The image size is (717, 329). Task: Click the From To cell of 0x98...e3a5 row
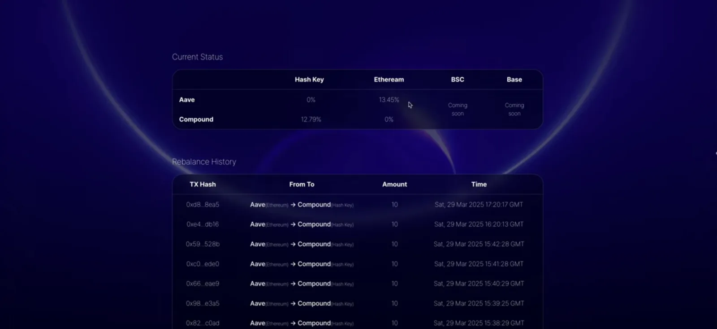point(302,303)
